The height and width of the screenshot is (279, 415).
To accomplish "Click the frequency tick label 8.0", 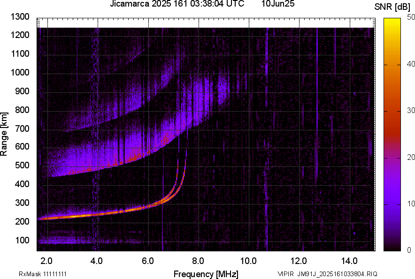I will tap(198, 261).
